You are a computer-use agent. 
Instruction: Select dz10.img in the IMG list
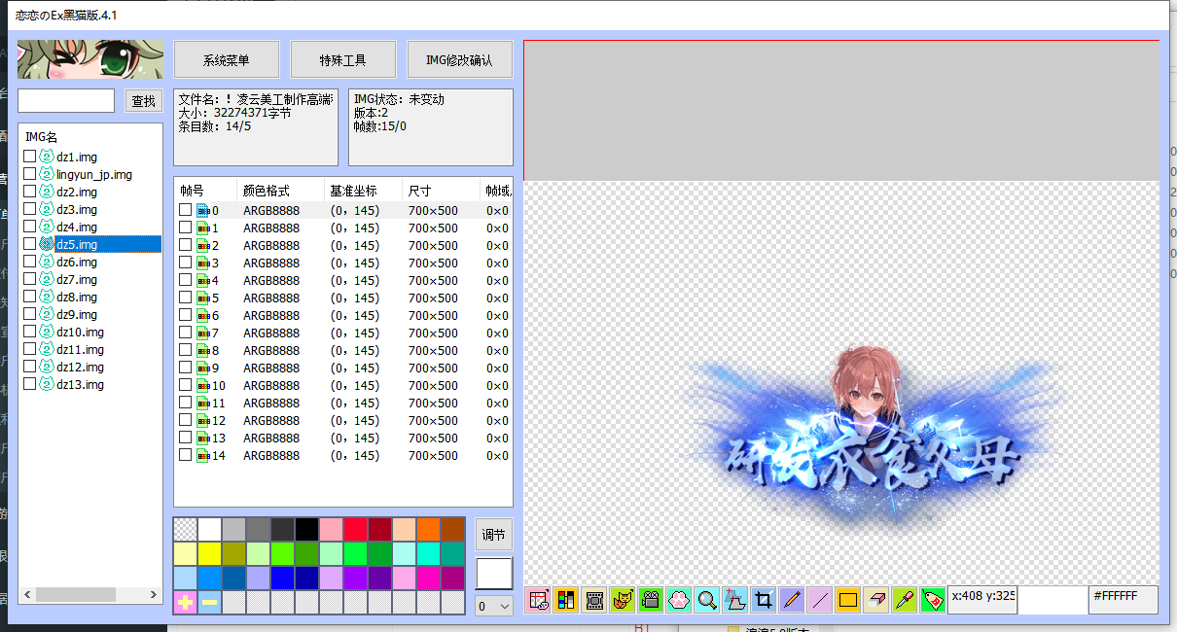(x=80, y=333)
